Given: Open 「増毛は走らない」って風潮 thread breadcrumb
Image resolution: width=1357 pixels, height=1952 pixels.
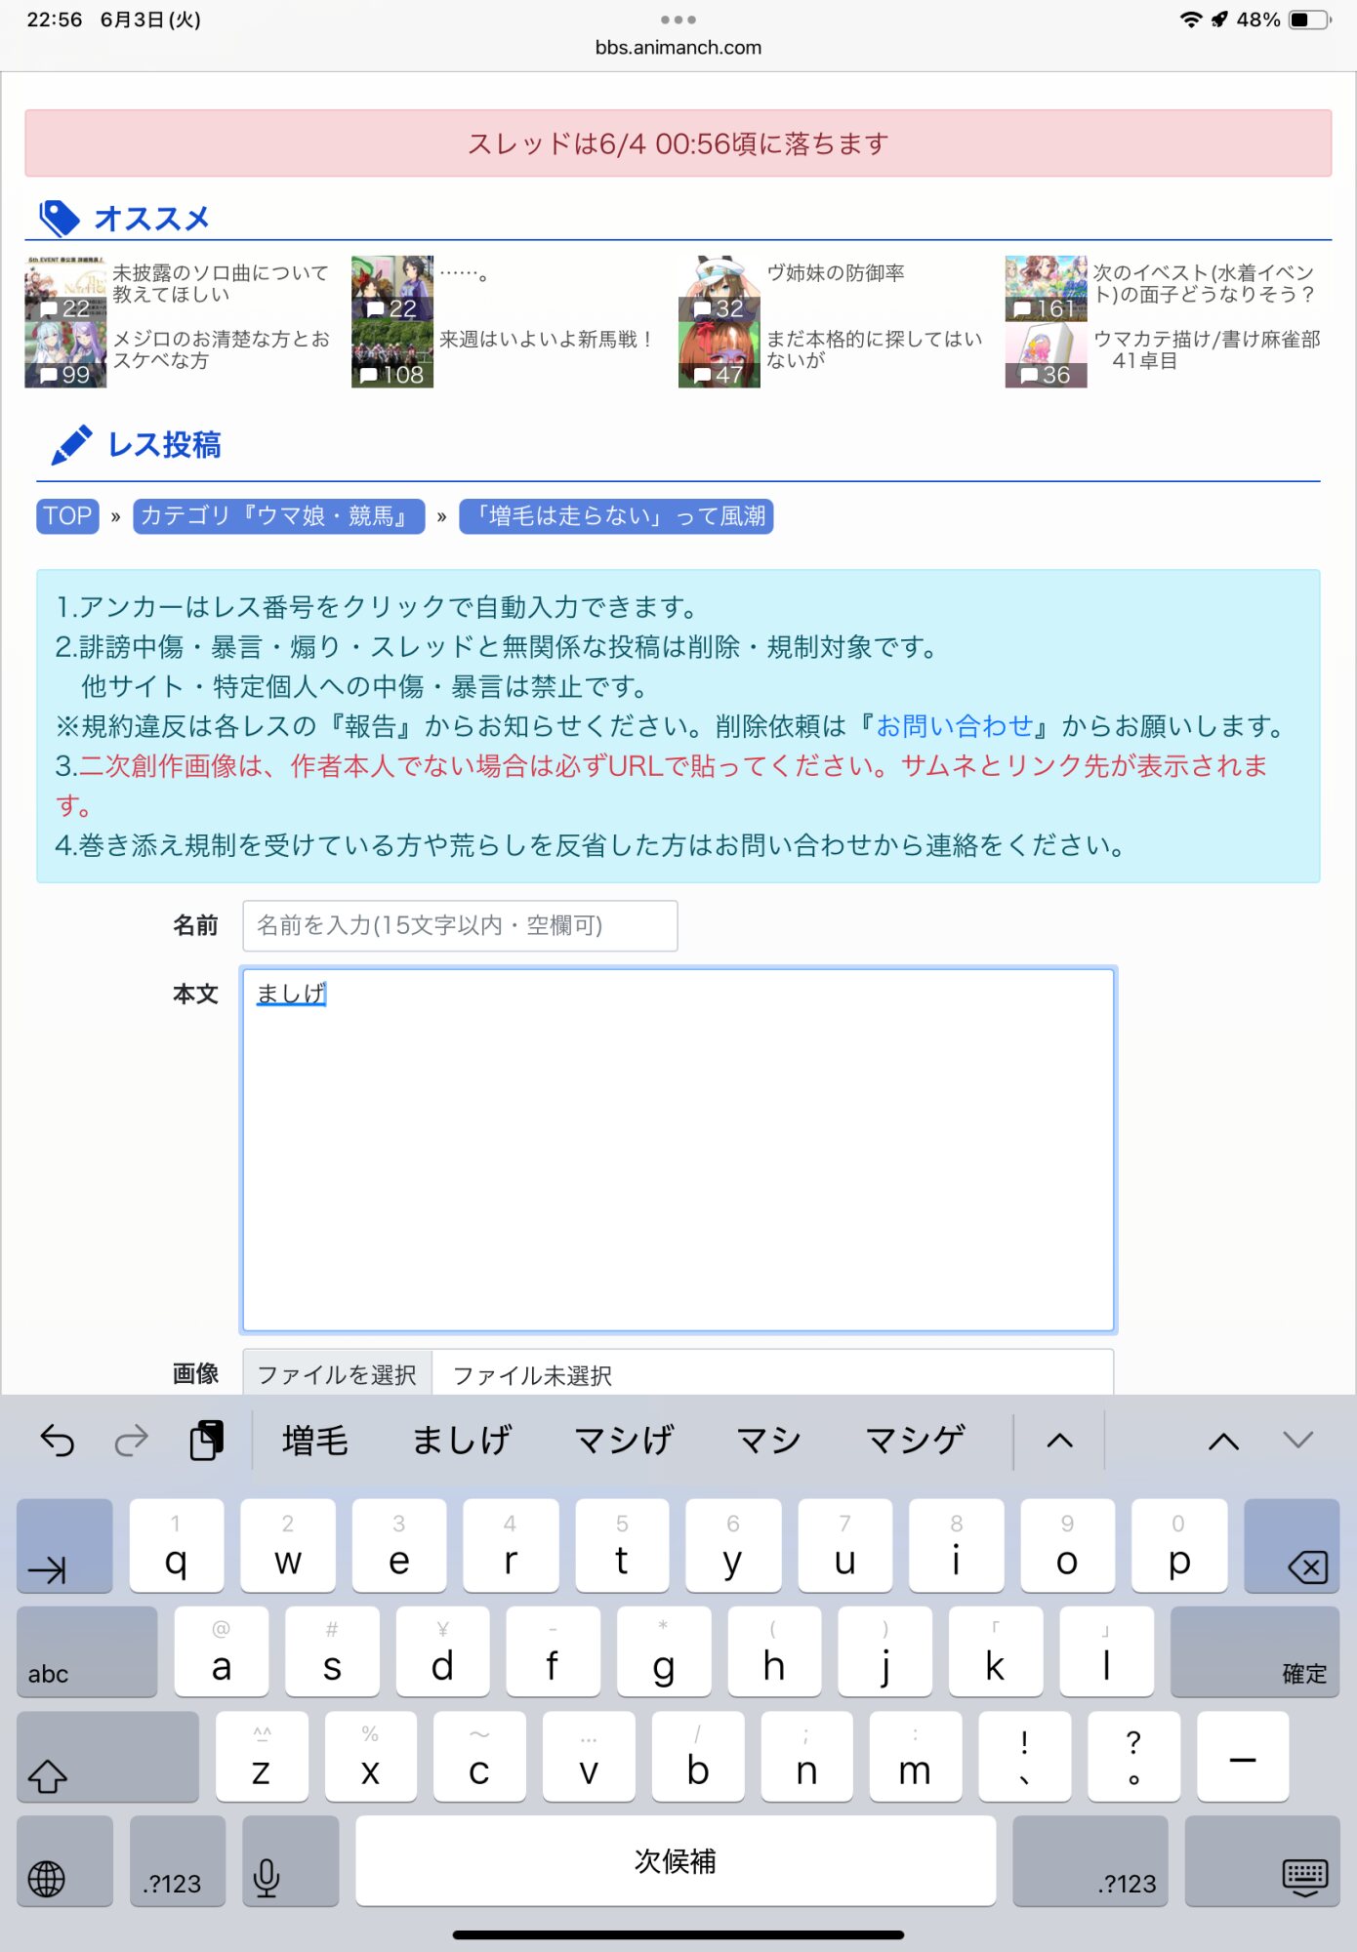Looking at the screenshot, I should [616, 516].
